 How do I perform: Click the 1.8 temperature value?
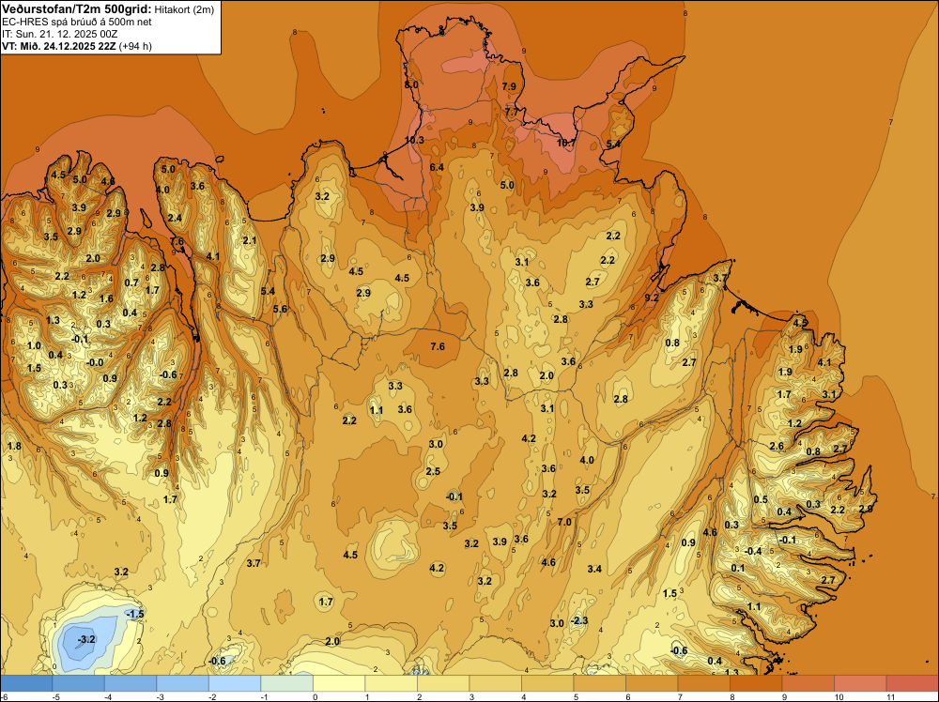point(14,447)
